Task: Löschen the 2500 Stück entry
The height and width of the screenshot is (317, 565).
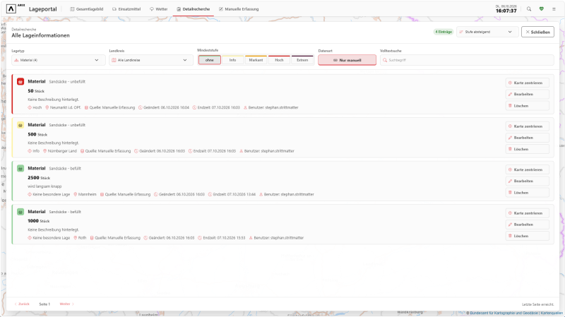Action: point(527,192)
